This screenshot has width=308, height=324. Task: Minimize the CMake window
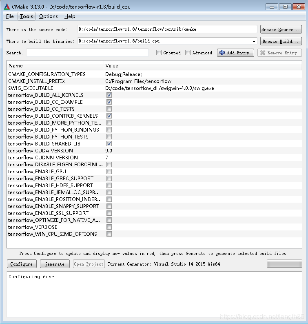tap(272, 7)
